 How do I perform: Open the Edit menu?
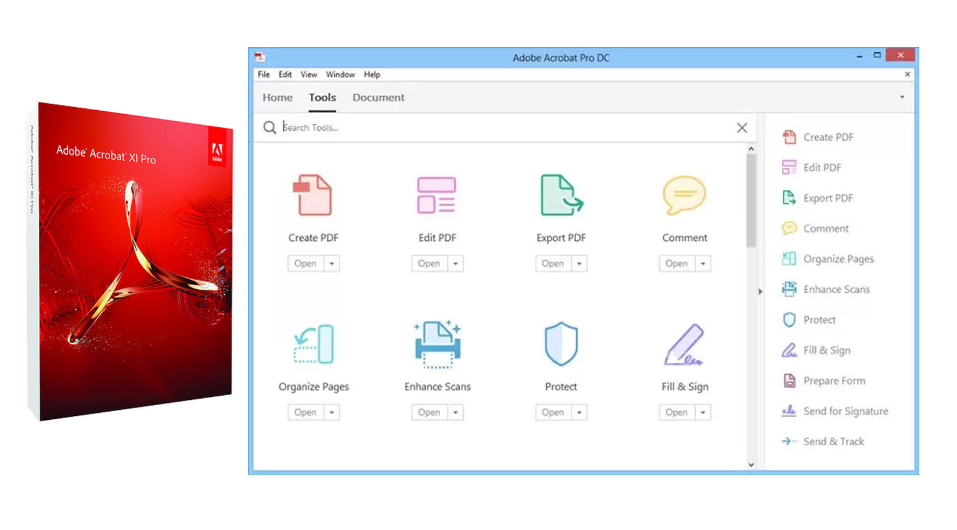point(285,74)
